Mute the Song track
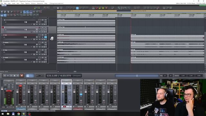The width and height of the screenshot is (206, 116). [x=42, y=50]
